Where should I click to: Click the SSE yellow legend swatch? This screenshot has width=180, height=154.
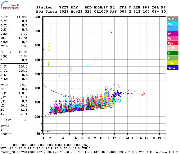click(173, 63)
